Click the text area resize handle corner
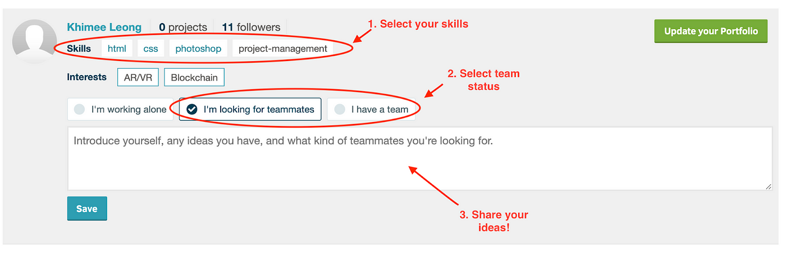The width and height of the screenshot is (786, 253). 769,186
